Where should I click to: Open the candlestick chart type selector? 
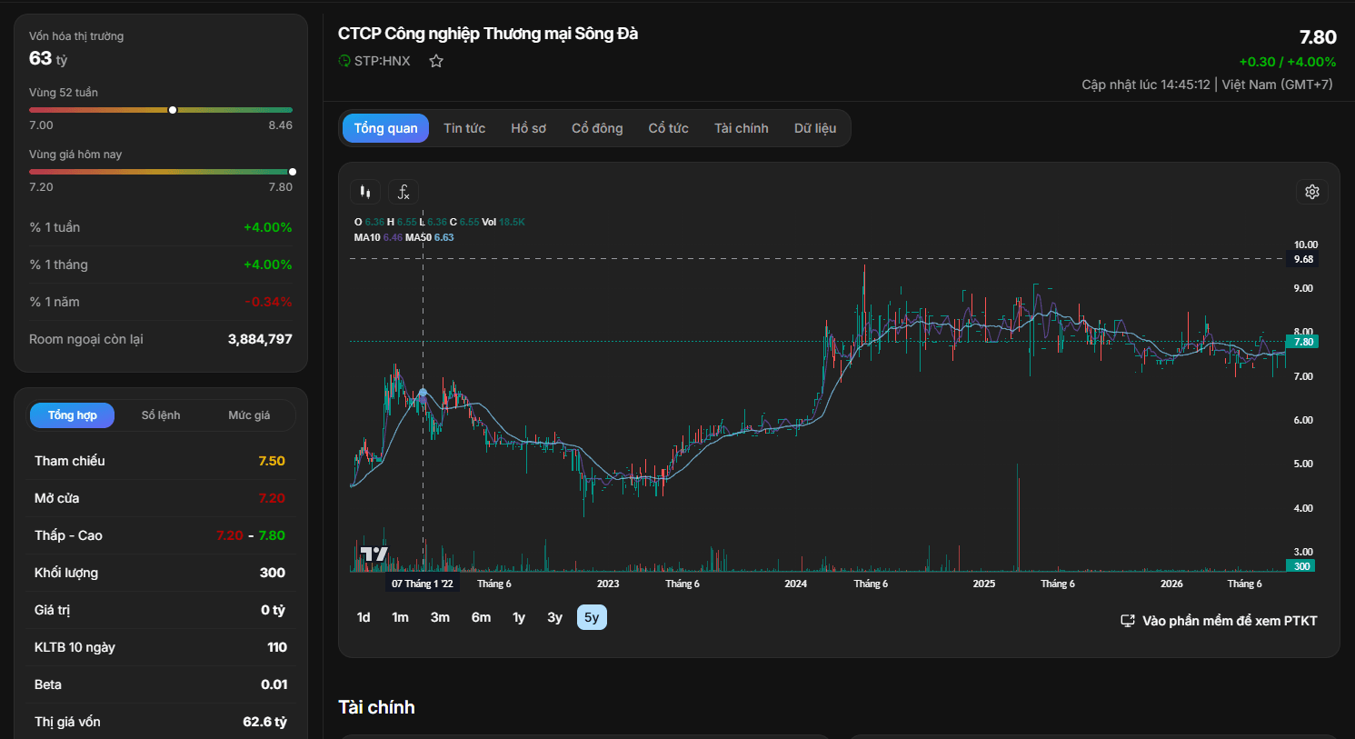click(x=365, y=192)
